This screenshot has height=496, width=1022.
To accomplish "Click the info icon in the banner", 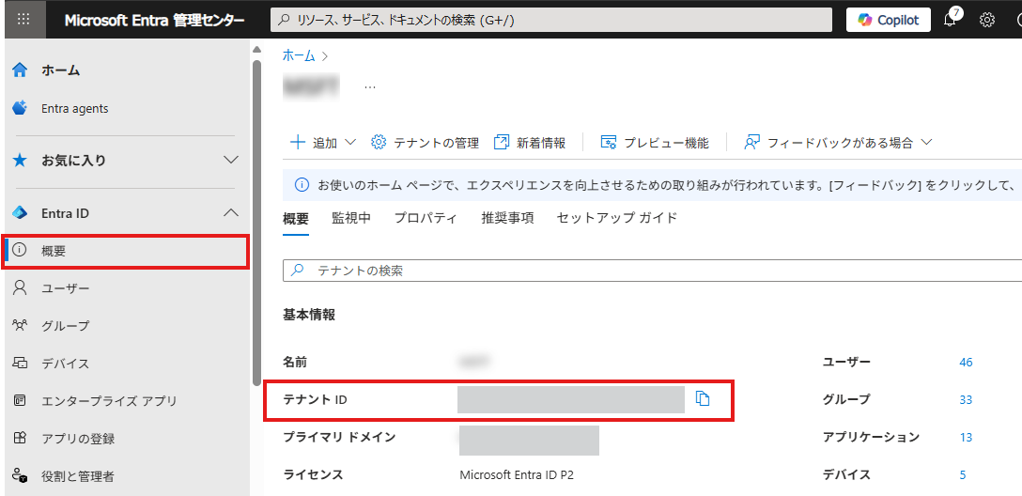I will [302, 185].
